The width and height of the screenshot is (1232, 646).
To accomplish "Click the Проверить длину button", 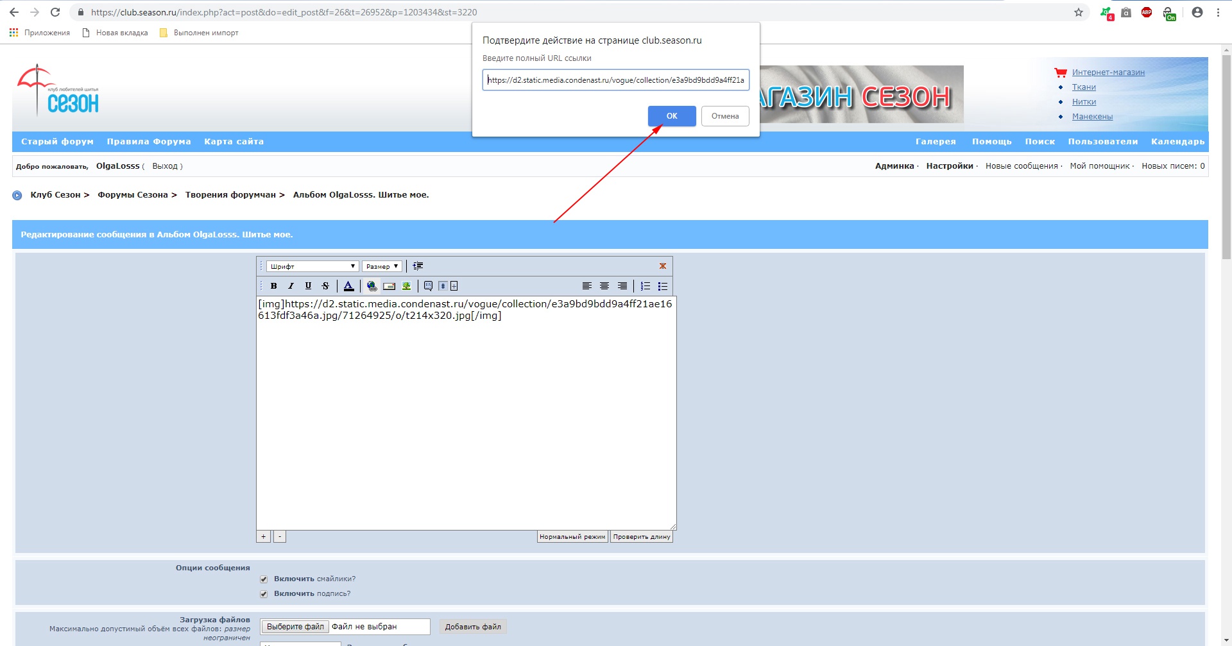I will (x=642, y=537).
